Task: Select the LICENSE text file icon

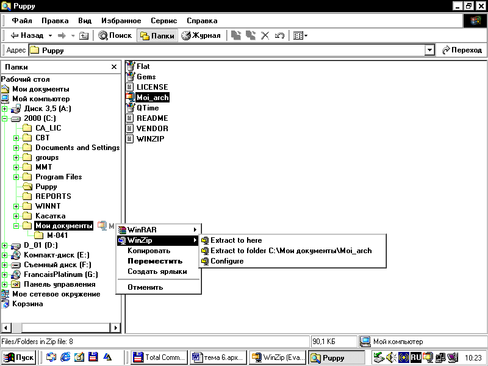Action: (130, 87)
